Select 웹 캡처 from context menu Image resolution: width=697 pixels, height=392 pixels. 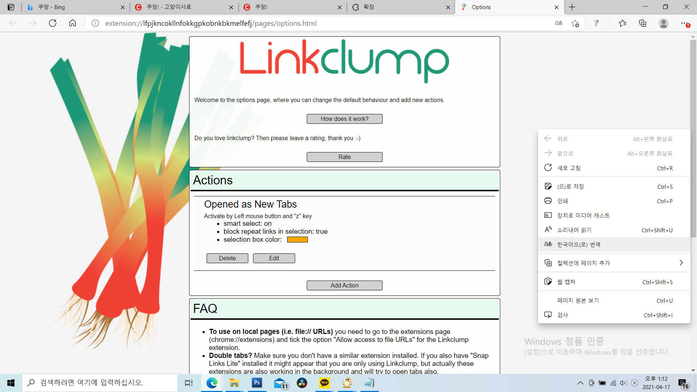point(614,282)
